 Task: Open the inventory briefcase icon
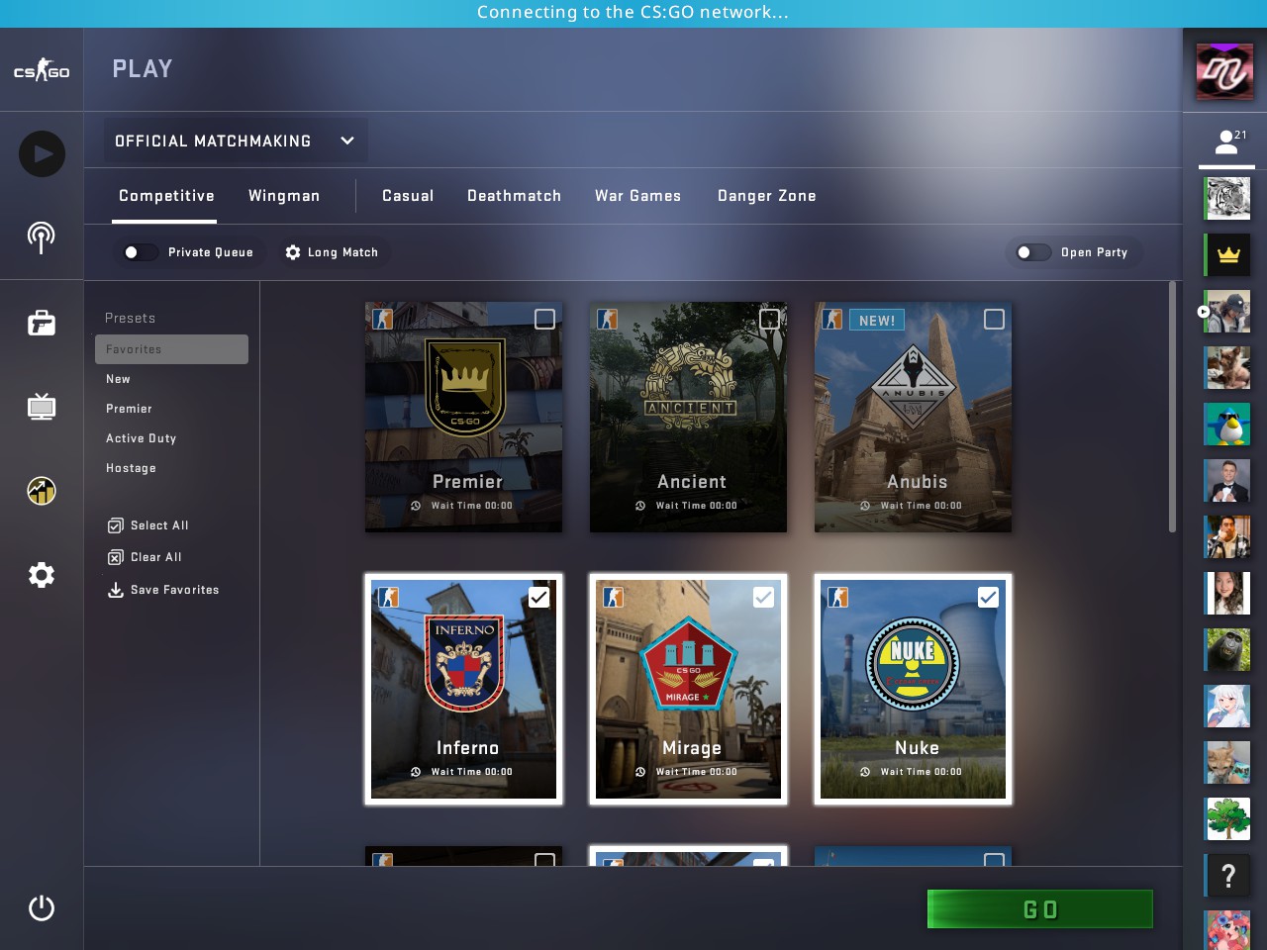(x=42, y=323)
